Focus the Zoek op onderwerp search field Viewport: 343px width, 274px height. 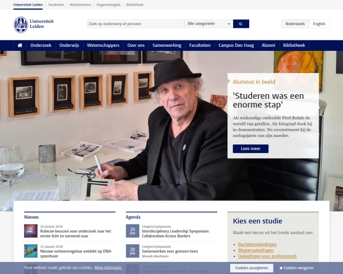coord(135,24)
